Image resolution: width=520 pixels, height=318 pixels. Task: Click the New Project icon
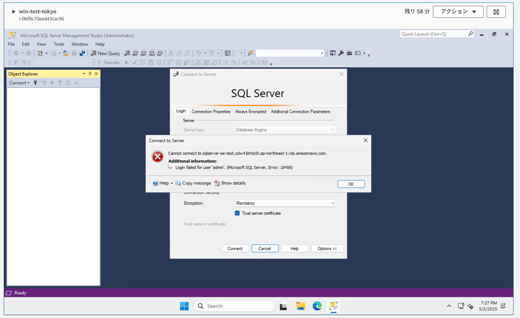click(40, 53)
